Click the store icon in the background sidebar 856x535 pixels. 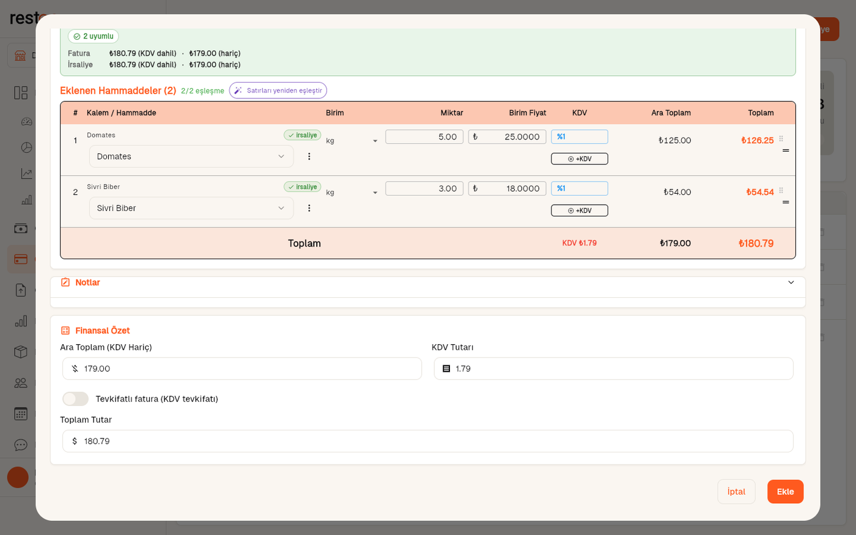(20, 56)
